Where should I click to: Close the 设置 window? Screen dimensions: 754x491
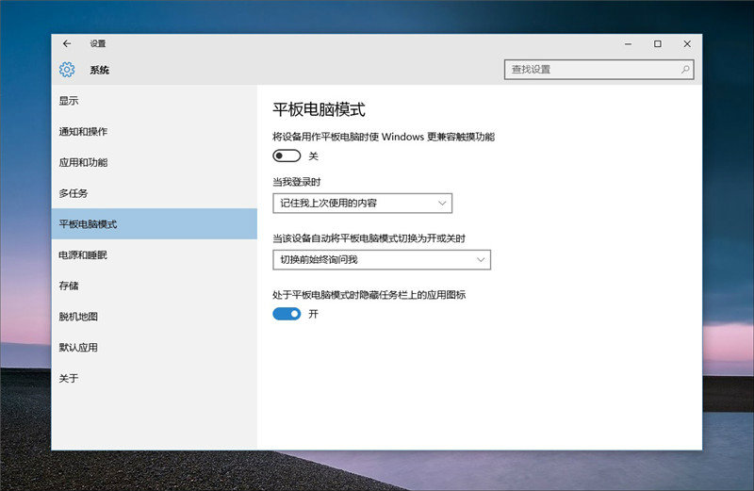coord(687,43)
